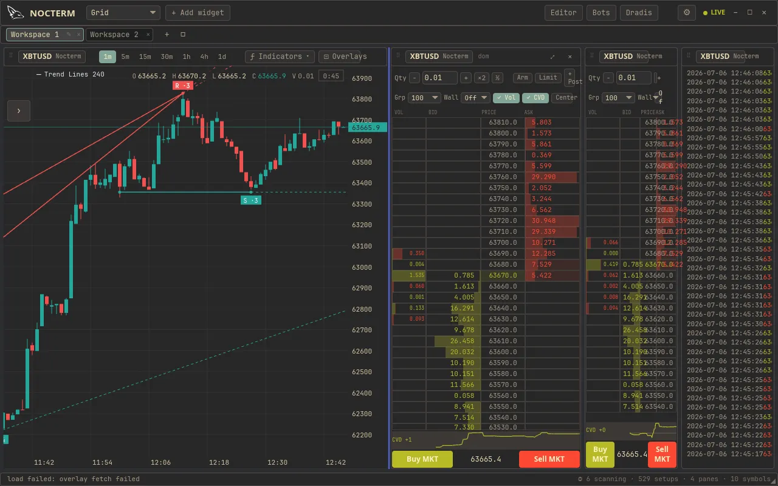This screenshot has width=778, height=486.
Task: Toggle the CVD checkbox in dom pane
Action: pyautogui.click(x=535, y=97)
